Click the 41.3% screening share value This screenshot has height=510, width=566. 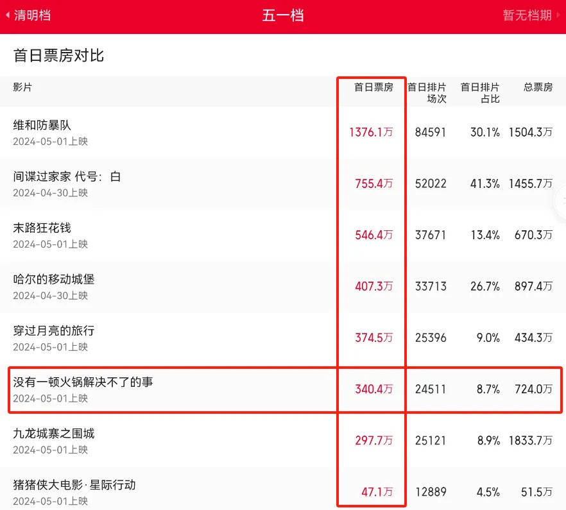click(x=485, y=183)
